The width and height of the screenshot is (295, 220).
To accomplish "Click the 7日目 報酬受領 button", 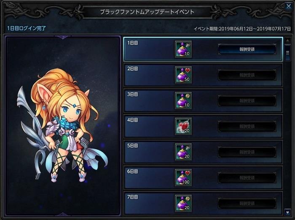I will [247, 204].
